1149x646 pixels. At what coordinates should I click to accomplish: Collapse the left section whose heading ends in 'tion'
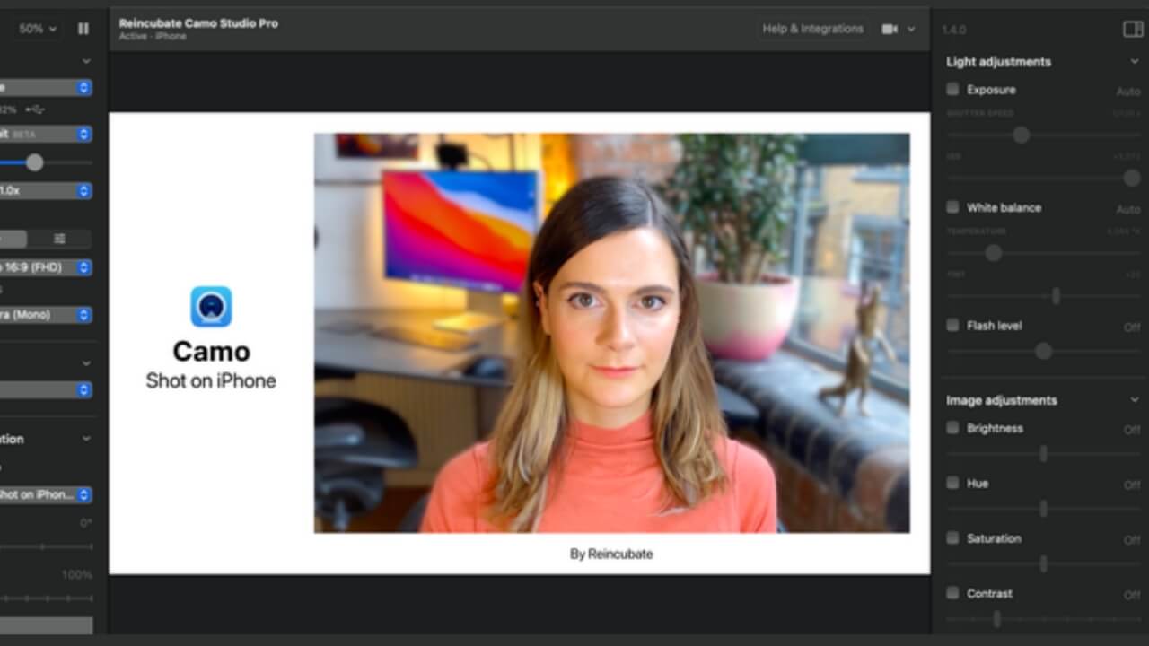point(86,439)
